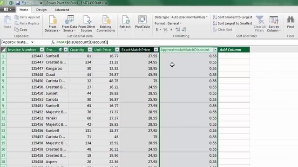Open ApproximateMatchDiscount filter dropdown
Image resolution: width=298 pixels, height=167 pixels.
coord(215,50)
